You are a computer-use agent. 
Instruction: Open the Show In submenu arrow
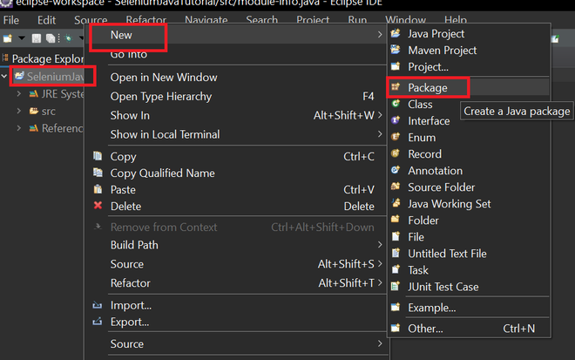tap(380, 115)
